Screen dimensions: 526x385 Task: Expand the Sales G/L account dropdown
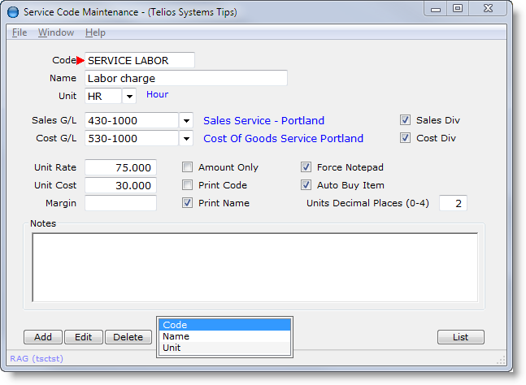click(x=186, y=120)
